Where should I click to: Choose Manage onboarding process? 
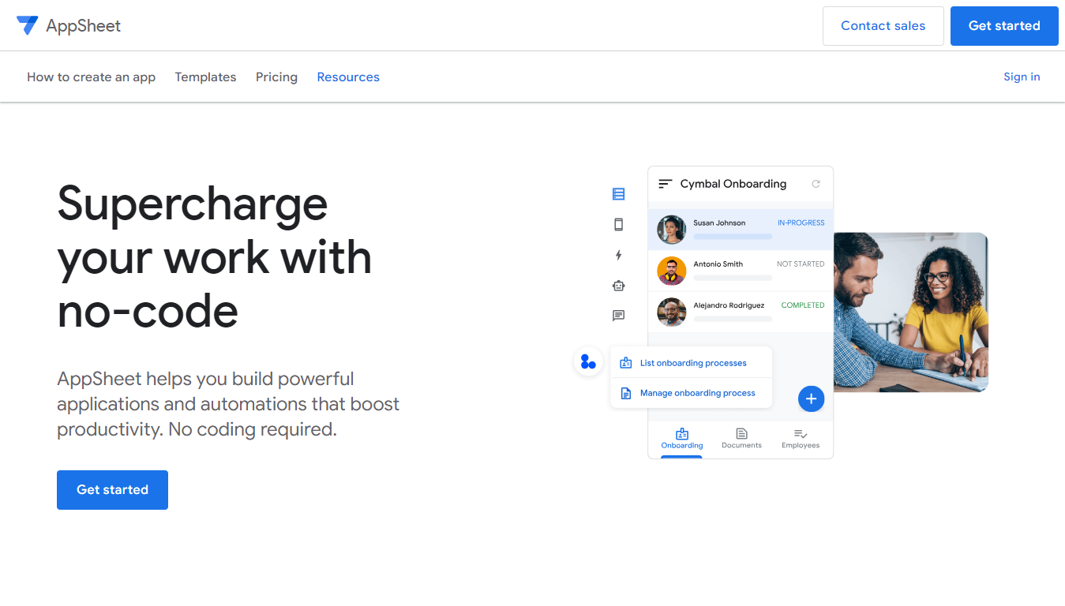pos(692,393)
